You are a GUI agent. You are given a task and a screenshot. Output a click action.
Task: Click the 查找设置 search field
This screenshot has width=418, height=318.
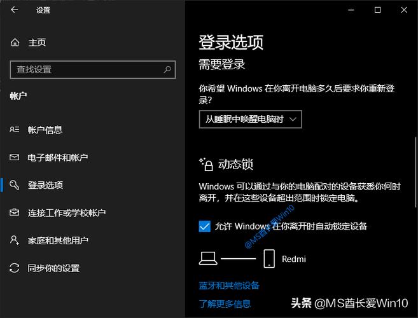[93, 70]
